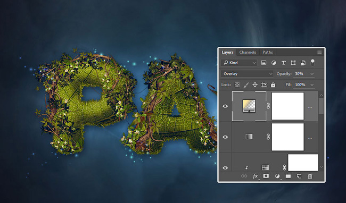This screenshot has width=346, height=203.
Task: Lock all padlock icon
Action: coord(273,85)
